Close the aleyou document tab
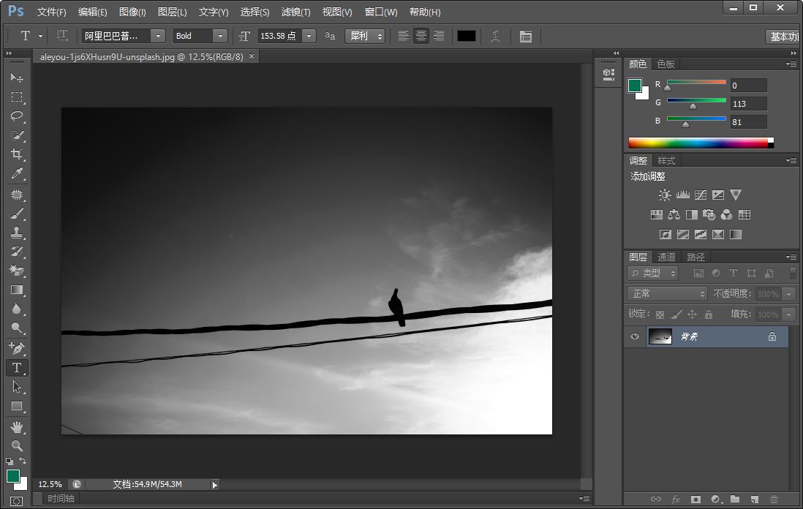 pyautogui.click(x=252, y=56)
